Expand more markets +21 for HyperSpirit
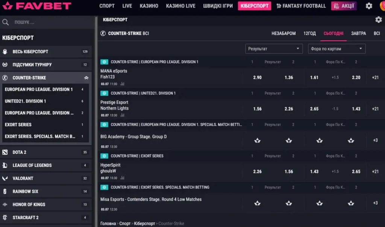This screenshot has width=385, height=227. click(x=375, y=171)
